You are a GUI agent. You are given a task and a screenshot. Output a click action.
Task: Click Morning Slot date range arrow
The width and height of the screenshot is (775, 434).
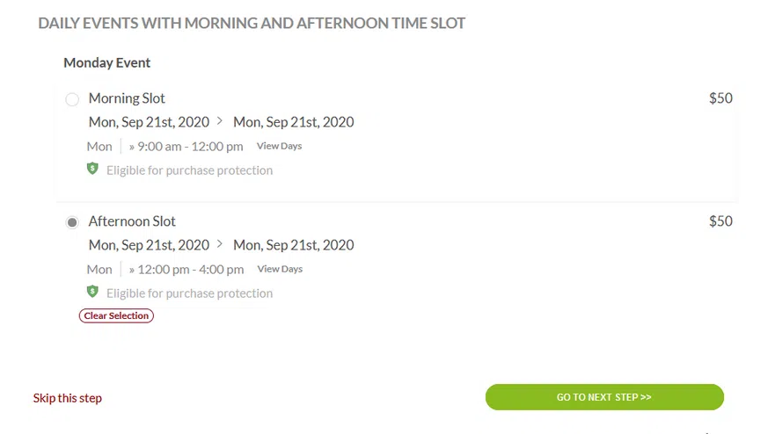[x=220, y=122]
